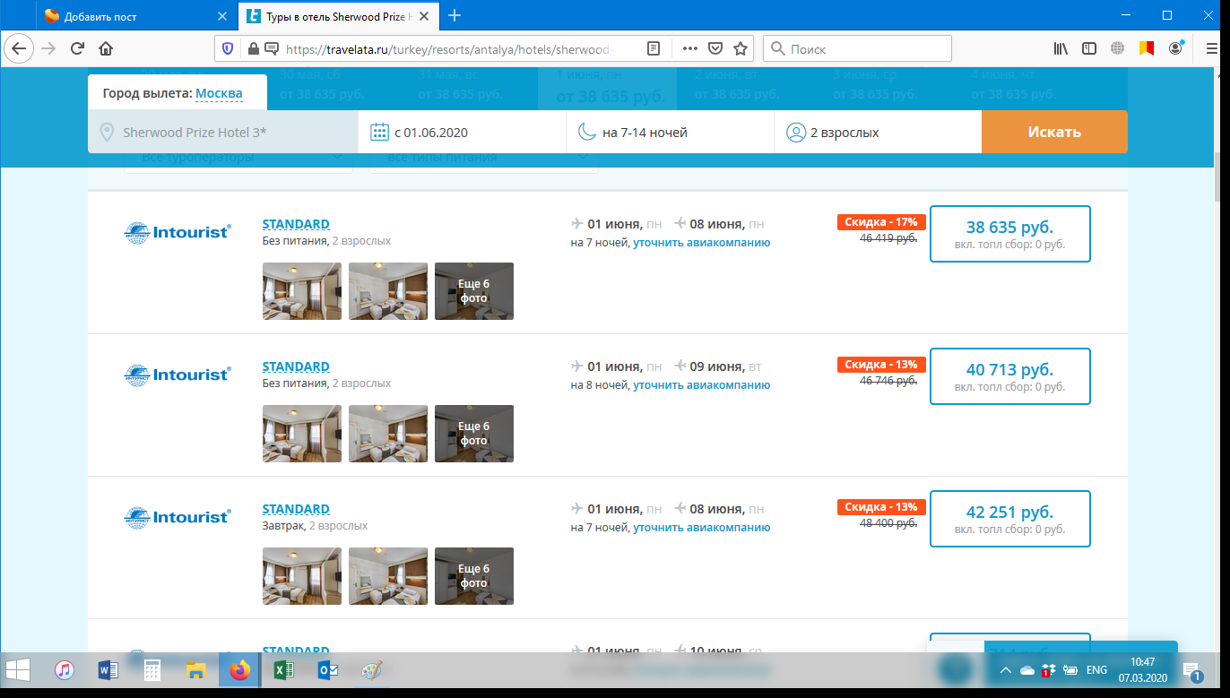Open second room photo in 38 635 руб. offer
This screenshot has width=1230, height=698.
click(388, 291)
